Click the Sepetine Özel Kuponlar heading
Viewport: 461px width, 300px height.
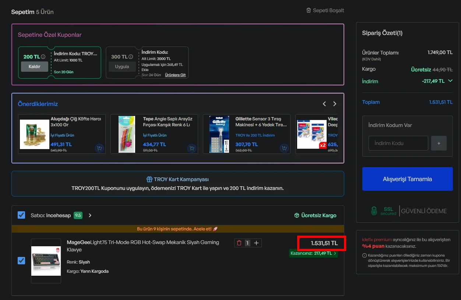50,35
